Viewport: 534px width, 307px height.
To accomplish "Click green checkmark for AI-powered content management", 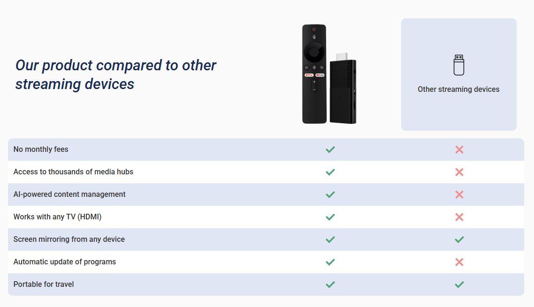I will point(330,195).
